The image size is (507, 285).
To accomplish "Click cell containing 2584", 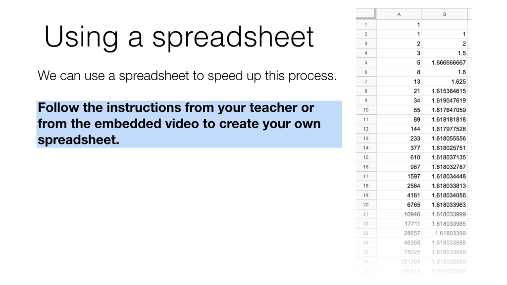I will pyautogui.click(x=399, y=186).
